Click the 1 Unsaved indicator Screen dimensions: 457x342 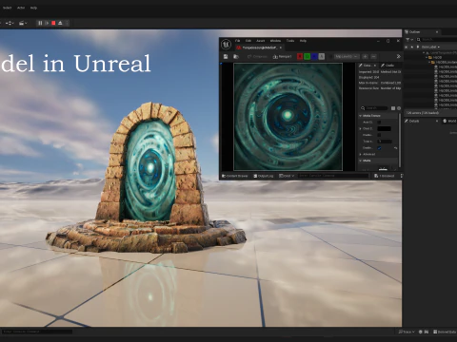(x=385, y=176)
